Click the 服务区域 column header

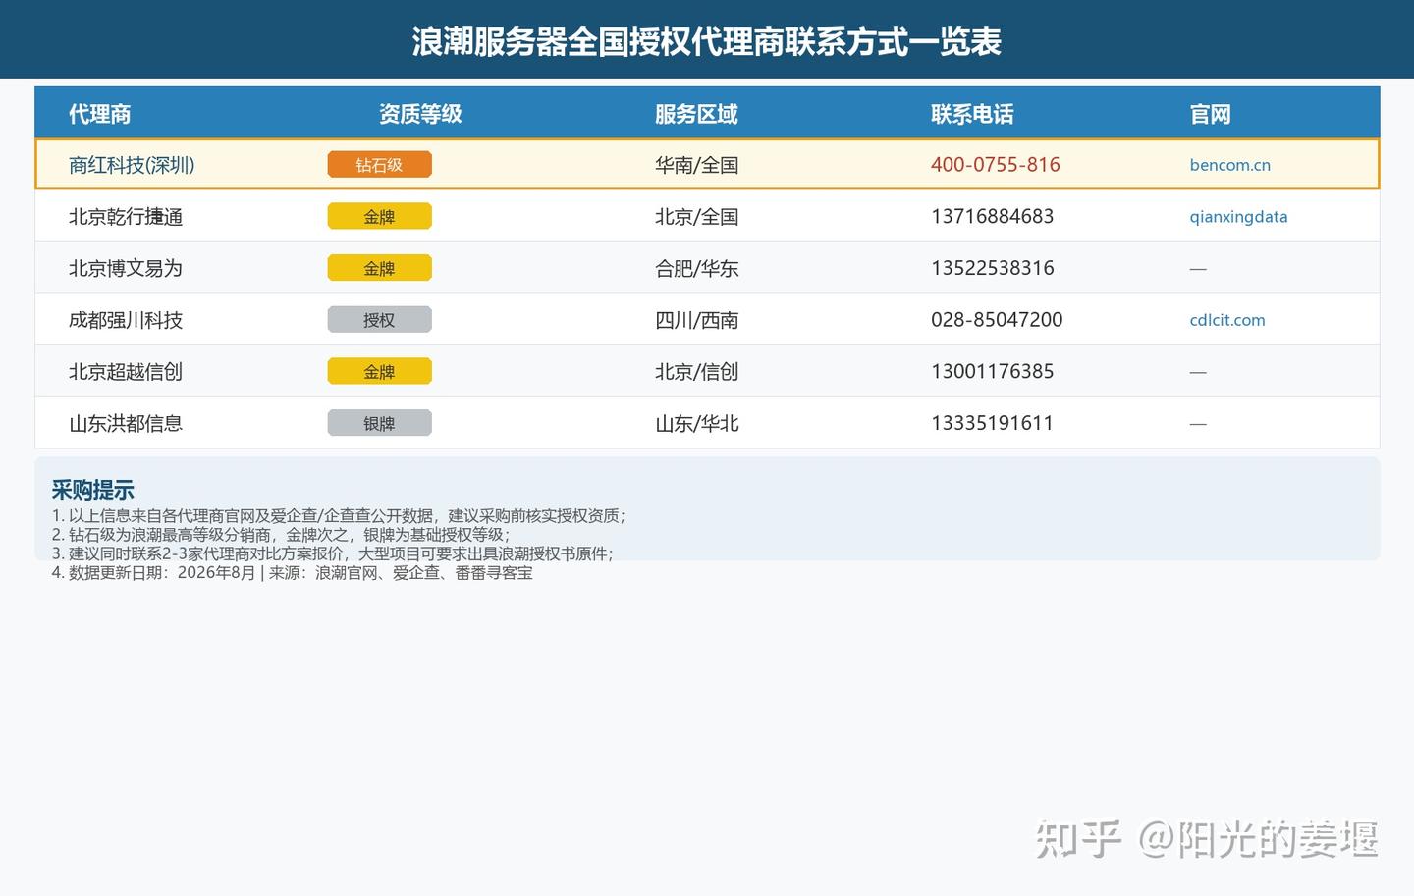click(696, 114)
